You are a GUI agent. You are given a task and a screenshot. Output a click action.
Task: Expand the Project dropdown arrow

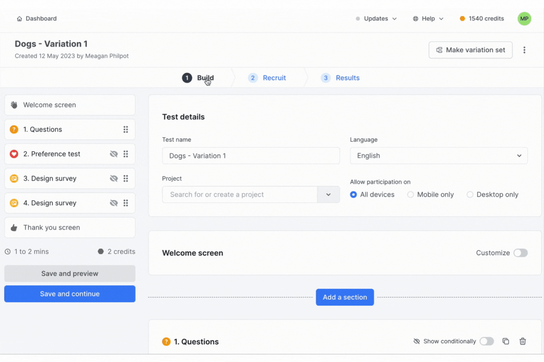(x=328, y=195)
